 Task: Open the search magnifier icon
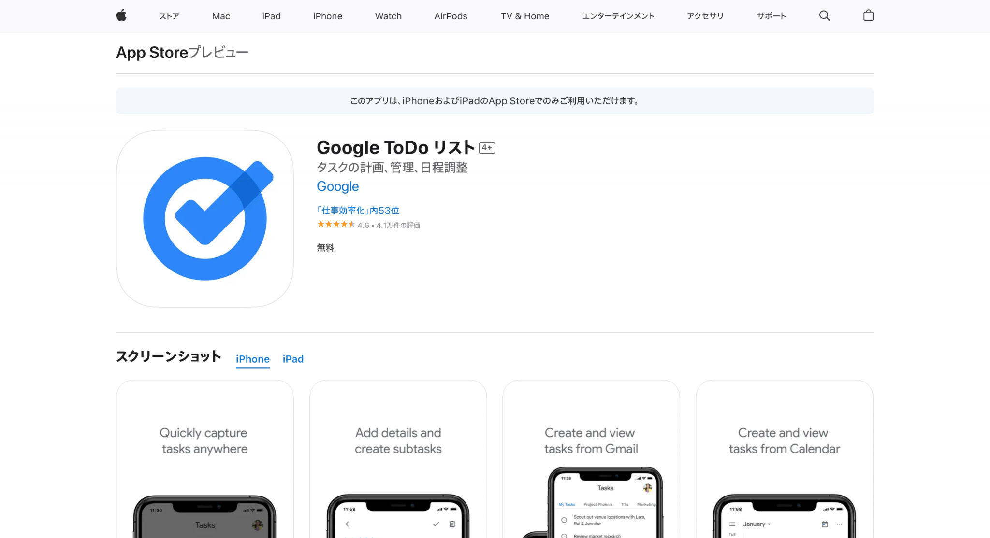coord(825,16)
